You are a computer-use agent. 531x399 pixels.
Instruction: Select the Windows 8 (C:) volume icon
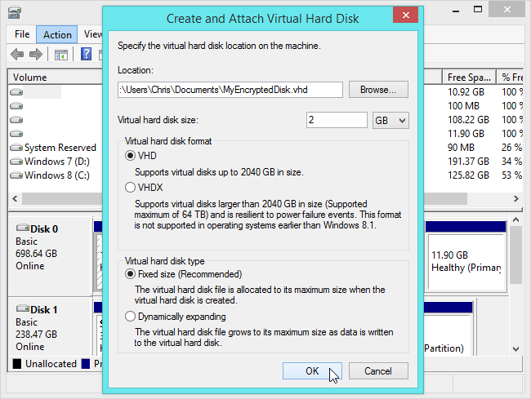click(x=16, y=175)
